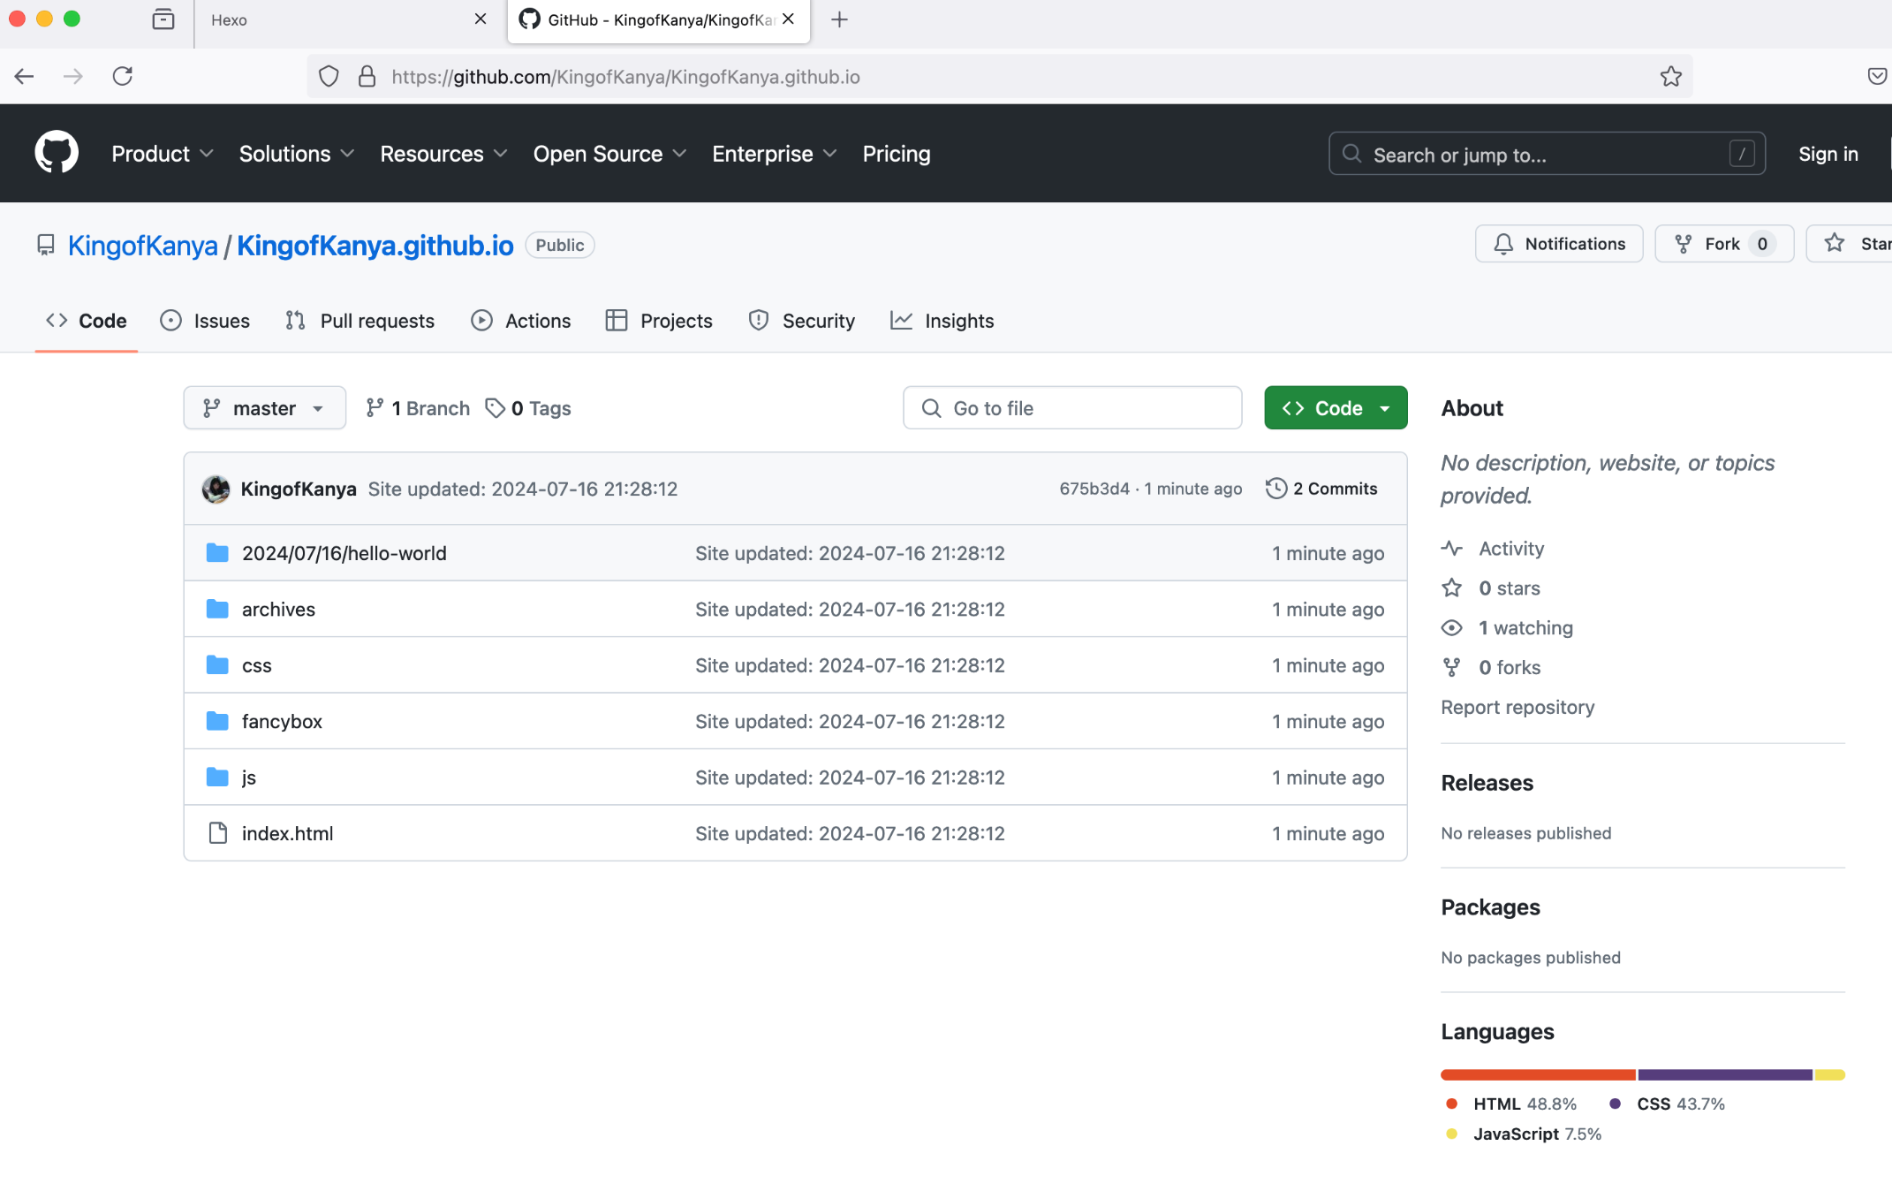This screenshot has width=1892, height=1191.
Task: Click the Sign in link
Action: click(x=1828, y=154)
